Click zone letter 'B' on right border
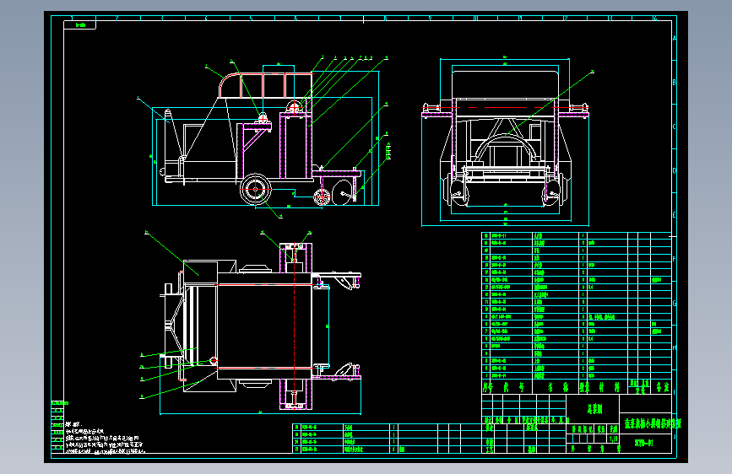This screenshot has height=474, width=732. tap(674, 83)
